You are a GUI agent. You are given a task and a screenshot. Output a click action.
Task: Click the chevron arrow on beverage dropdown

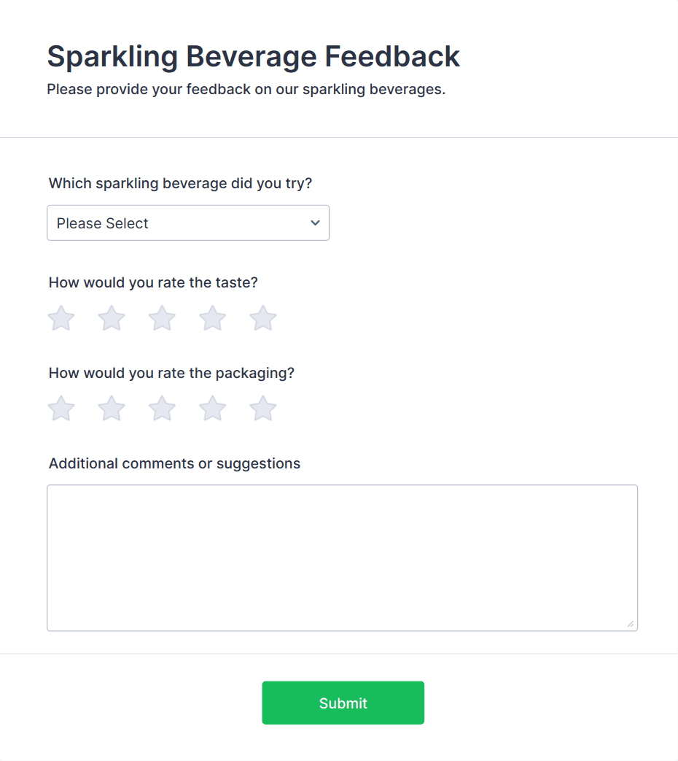tap(315, 223)
